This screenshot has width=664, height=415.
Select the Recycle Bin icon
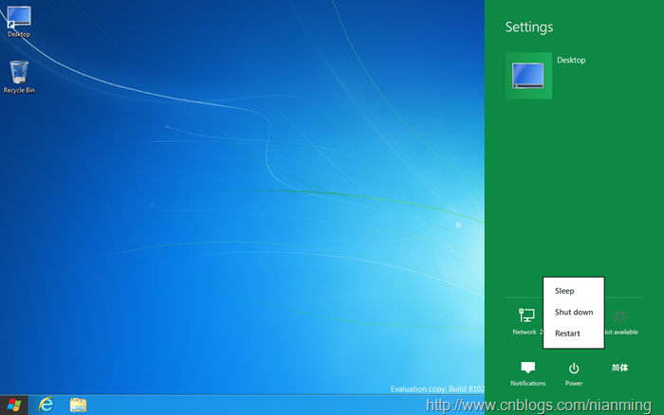click(x=19, y=77)
